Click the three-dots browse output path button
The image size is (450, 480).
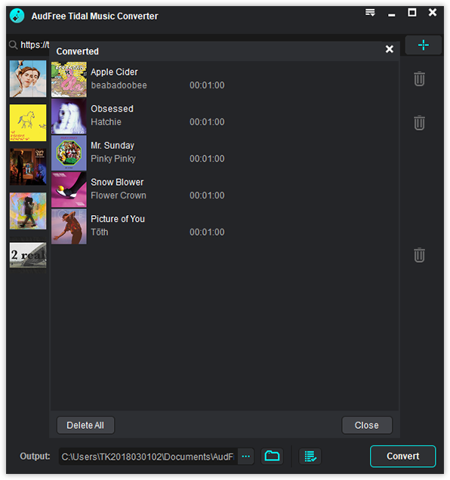pyautogui.click(x=245, y=457)
